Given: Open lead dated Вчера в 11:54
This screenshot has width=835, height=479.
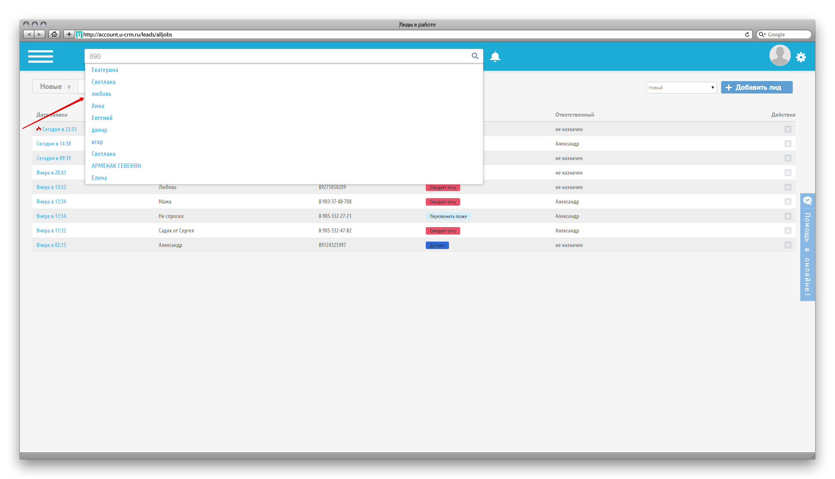Looking at the screenshot, I should (51, 216).
